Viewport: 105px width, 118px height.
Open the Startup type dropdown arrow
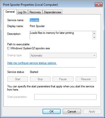(94, 56)
